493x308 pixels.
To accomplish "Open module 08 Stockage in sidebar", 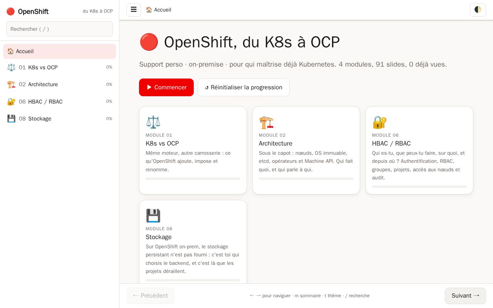I will [x=59, y=119].
